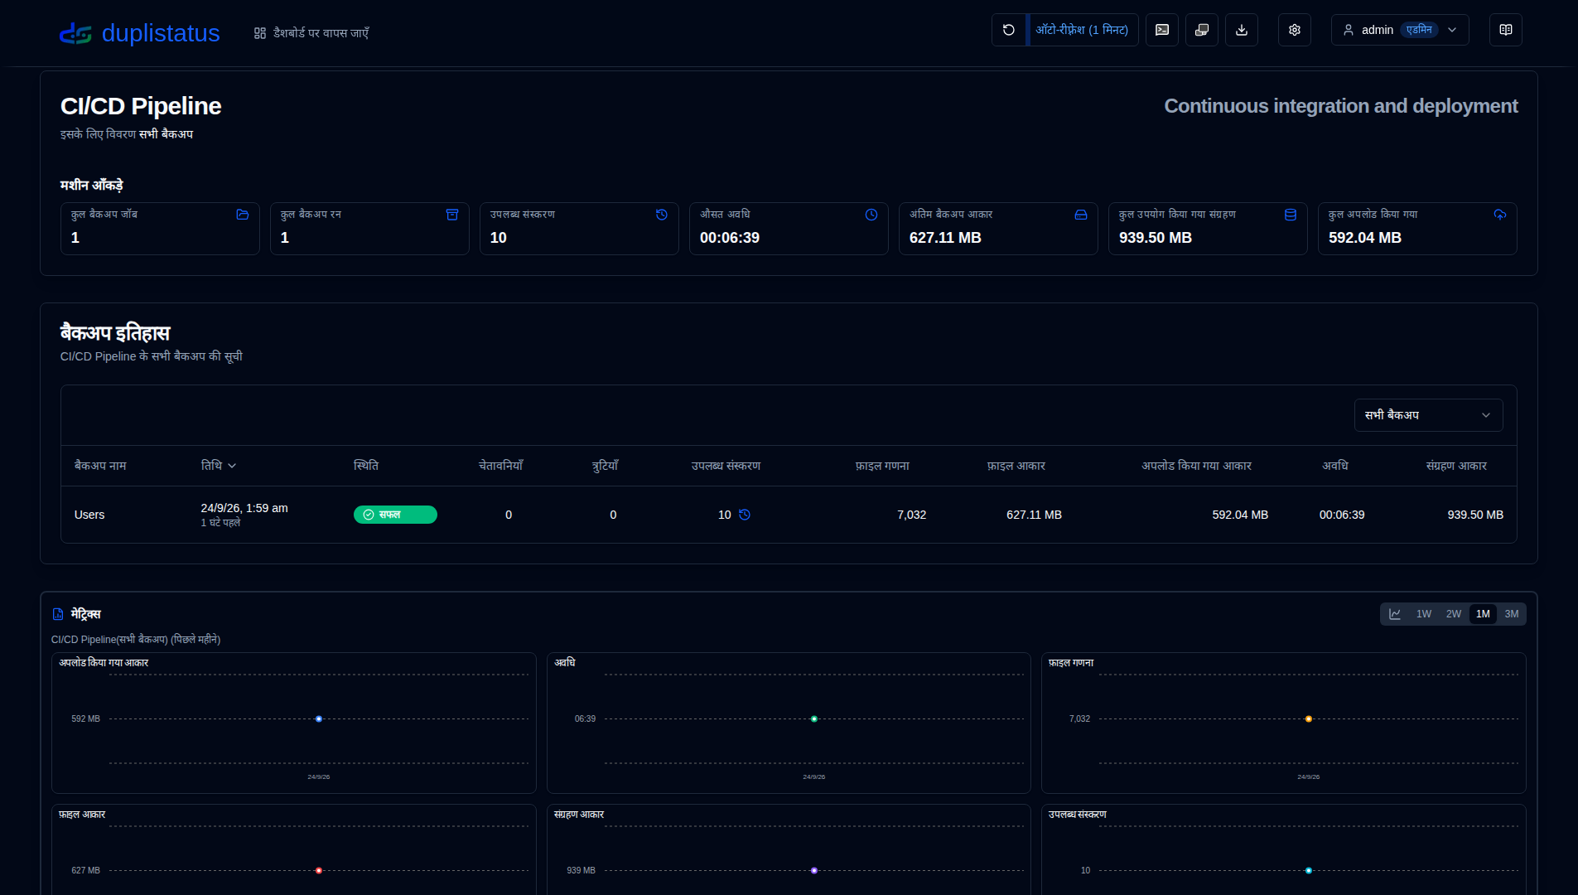Click the 24/9/26, 1:59 am date cell

click(x=244, y=508)
